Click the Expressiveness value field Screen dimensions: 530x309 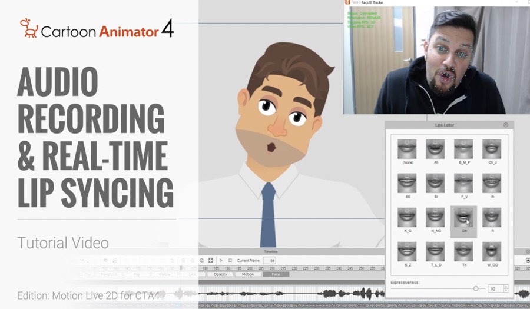pos(495,288)
